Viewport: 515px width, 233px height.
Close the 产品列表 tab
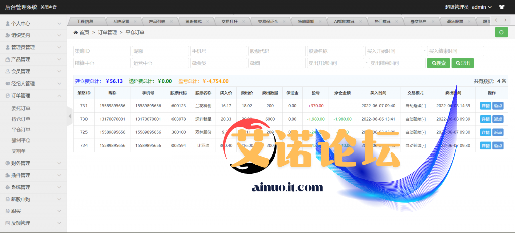pos(171,21)
